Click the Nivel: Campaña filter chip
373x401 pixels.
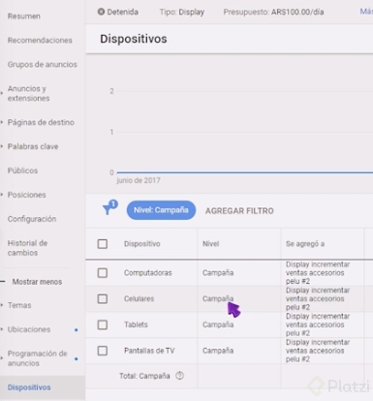pyautogui.click(x=161, y=210)
